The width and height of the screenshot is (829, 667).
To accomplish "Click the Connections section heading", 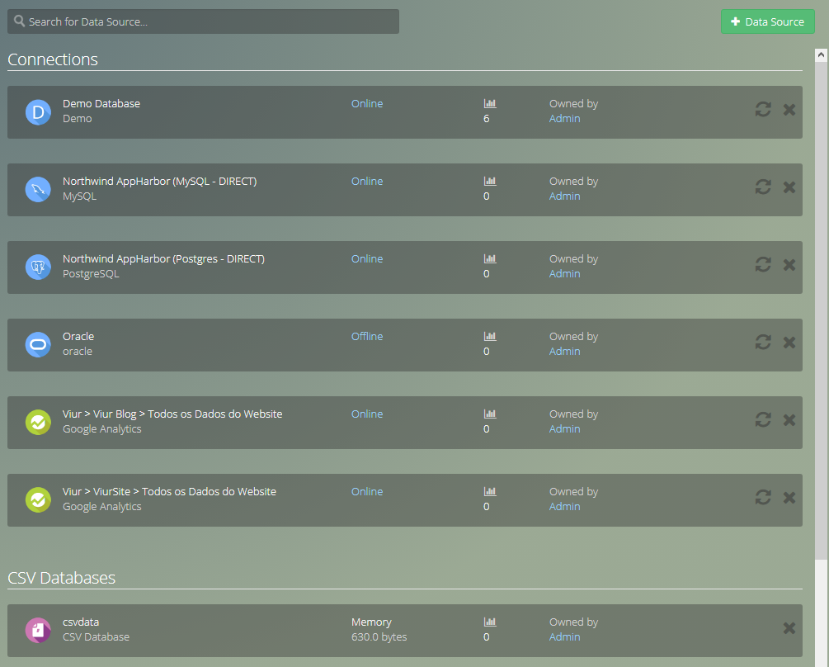I will (x=53, y=59).
